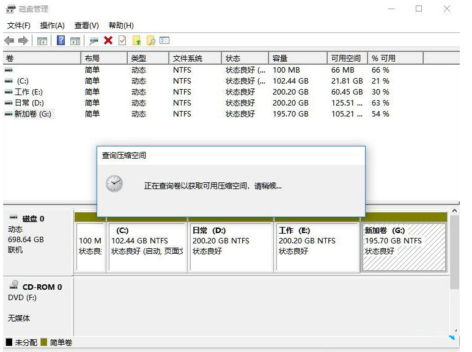
Task: Click the 21.81 GB free space cell
Action: click(347, 81)
